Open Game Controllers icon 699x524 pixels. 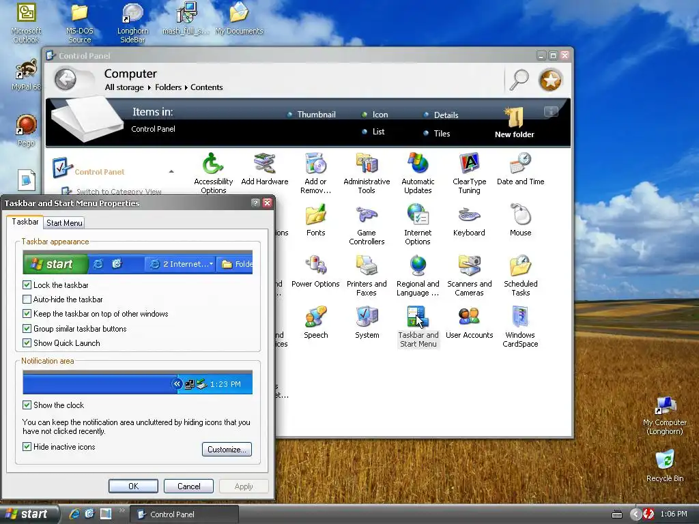click(367, 224)
